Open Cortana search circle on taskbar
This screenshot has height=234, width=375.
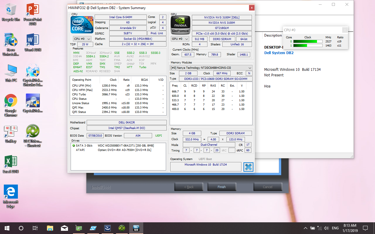coord(21,228)
